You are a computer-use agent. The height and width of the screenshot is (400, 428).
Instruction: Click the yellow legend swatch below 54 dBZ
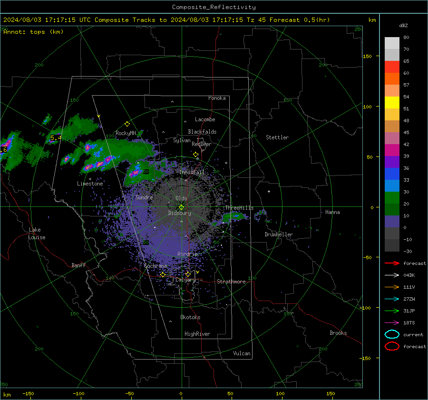tap(392, 102)
